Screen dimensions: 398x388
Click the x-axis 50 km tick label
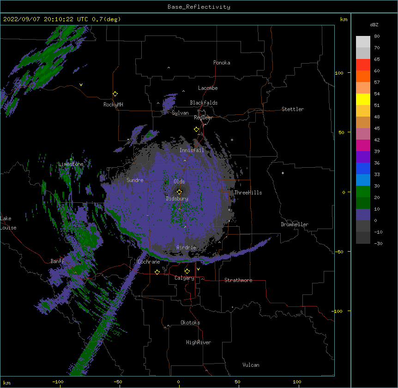tap(237, 382)
